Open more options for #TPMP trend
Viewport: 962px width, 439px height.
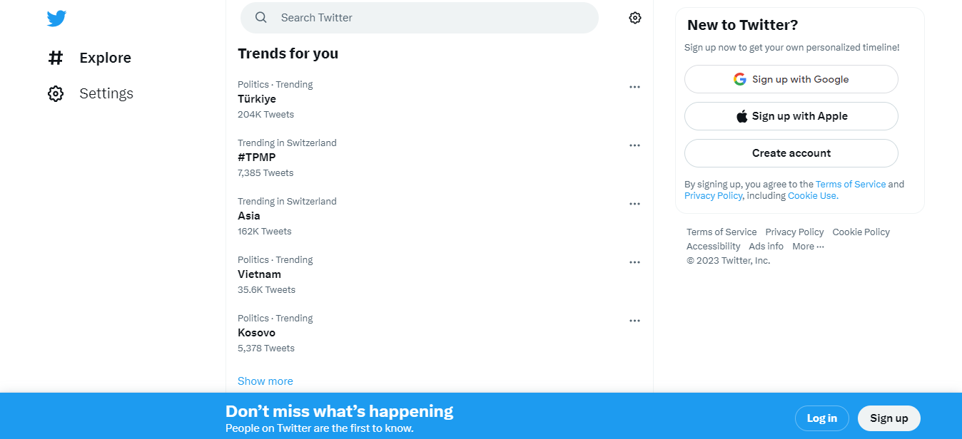(x=634, y=145)
